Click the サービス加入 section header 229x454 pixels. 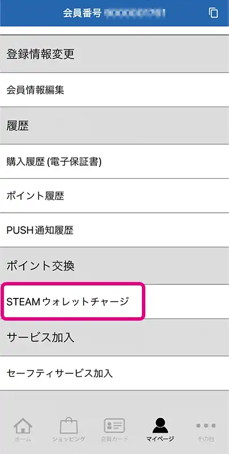point(114,337)
